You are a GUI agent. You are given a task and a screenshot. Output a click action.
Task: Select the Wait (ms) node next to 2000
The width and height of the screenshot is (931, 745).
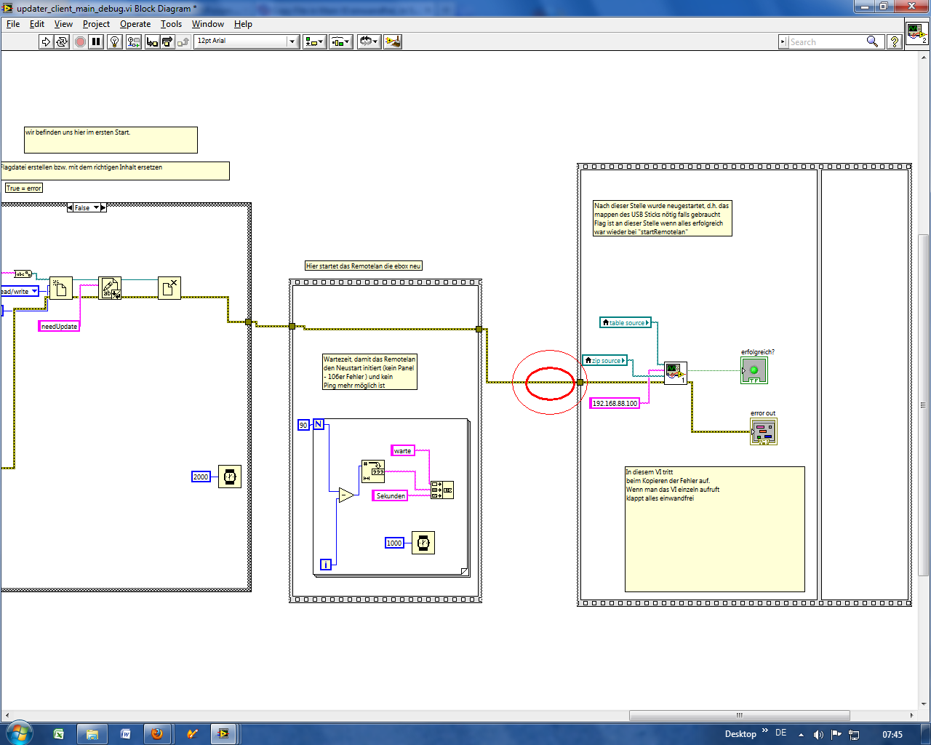pyautogui.click(x=230, y=477)
